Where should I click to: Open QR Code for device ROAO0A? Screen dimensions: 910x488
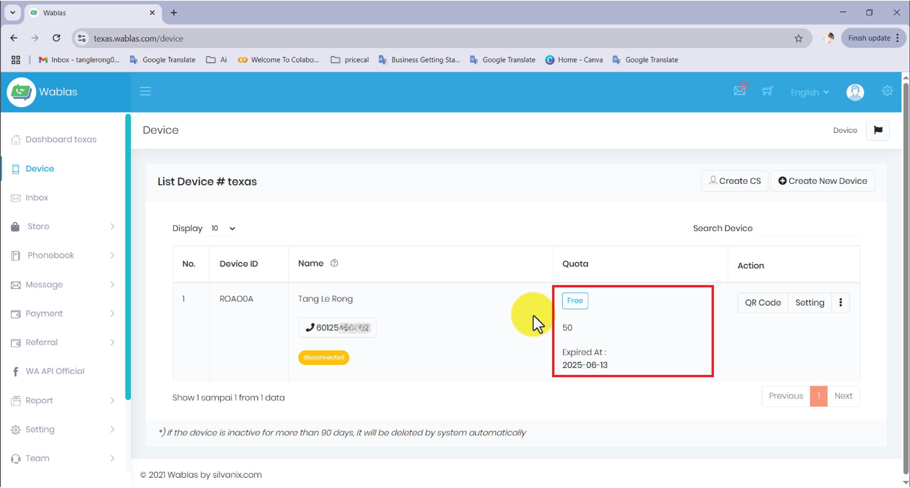click(x=763, y=302)
